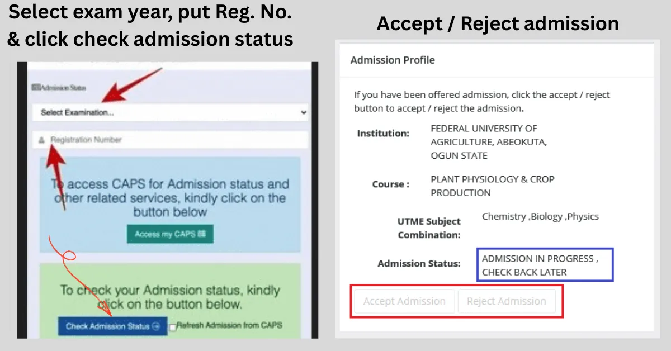
Task: Select the Admission Profile header
Action: (392, 60)
